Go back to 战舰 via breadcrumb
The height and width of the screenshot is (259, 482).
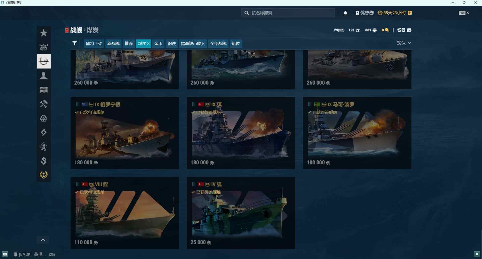76,30
